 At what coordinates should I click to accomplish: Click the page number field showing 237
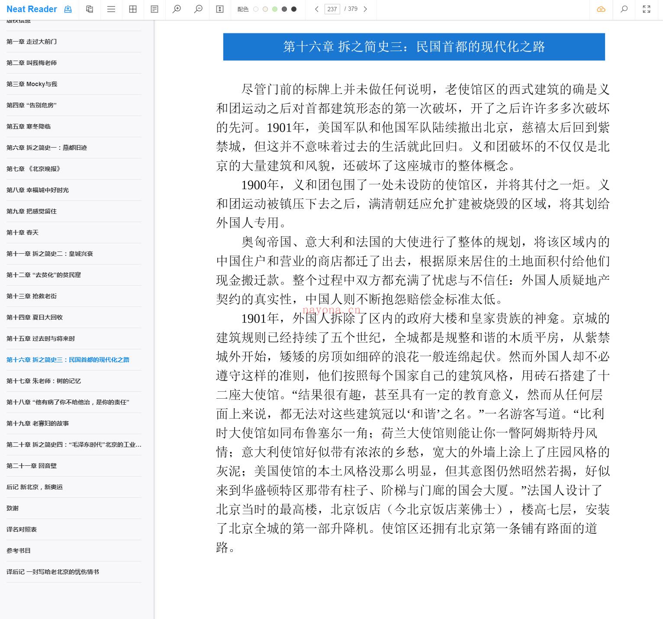[332, 9]
